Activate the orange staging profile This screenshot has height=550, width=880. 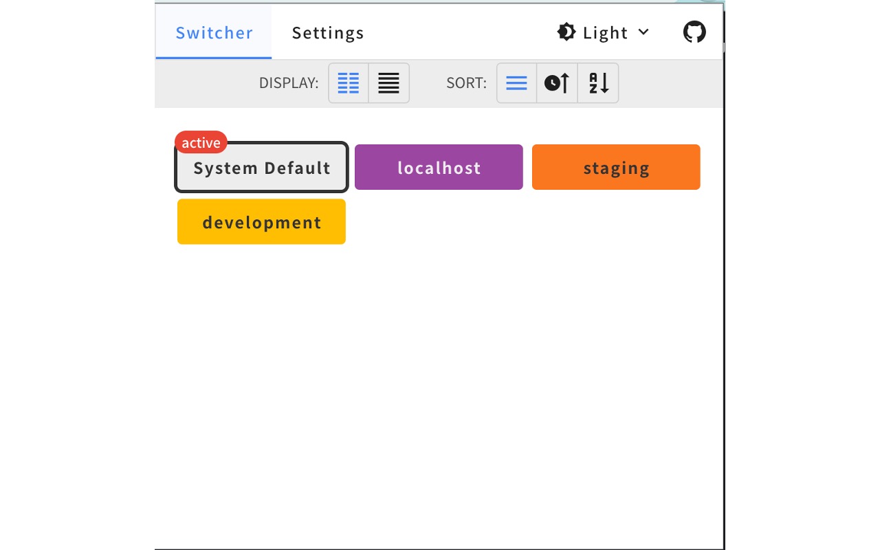click(x=616, y=168)
